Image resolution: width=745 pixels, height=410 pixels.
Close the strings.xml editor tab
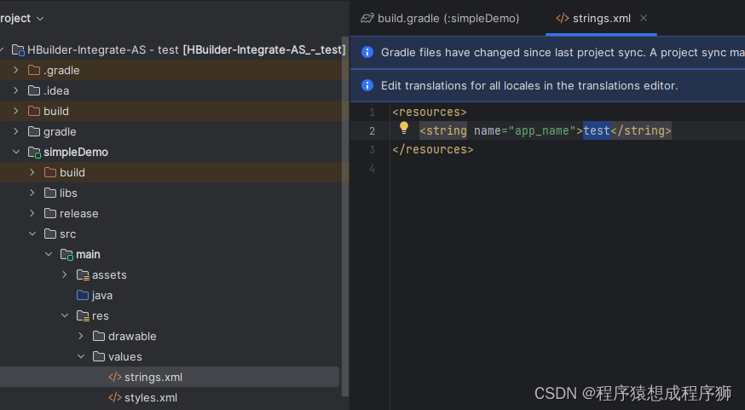pos(644,18)
